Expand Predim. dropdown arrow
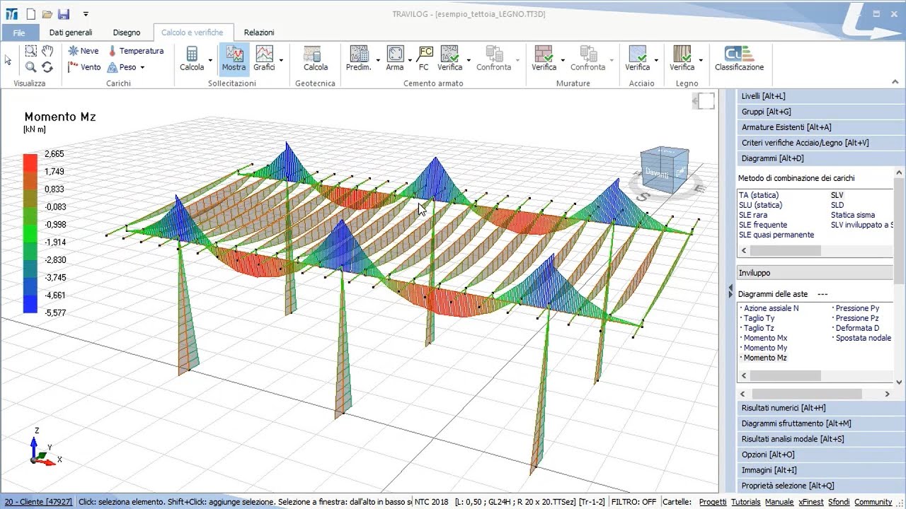The image size is (906, 509). [x=378, y=61]
